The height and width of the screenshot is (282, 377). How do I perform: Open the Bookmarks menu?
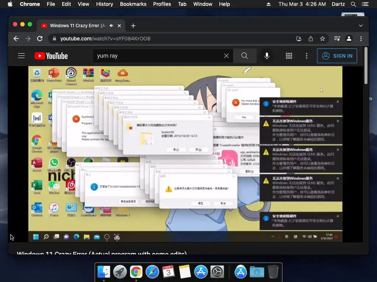[x=133, y=4]
